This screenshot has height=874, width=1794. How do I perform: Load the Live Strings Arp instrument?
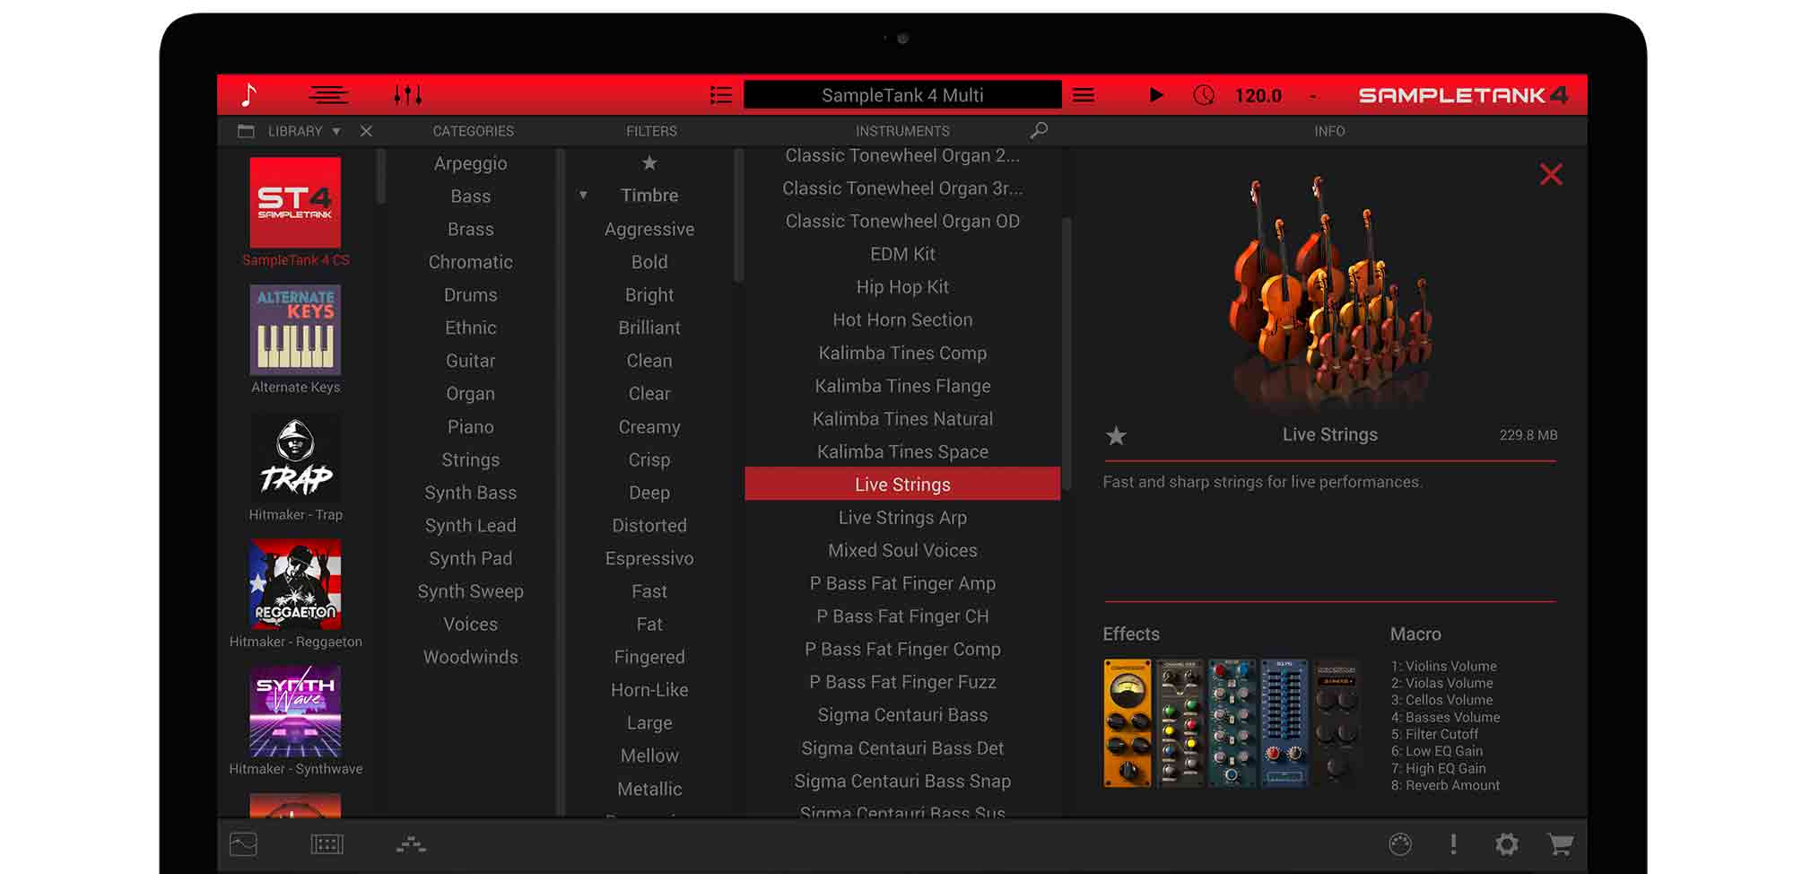tap(902, 518)
